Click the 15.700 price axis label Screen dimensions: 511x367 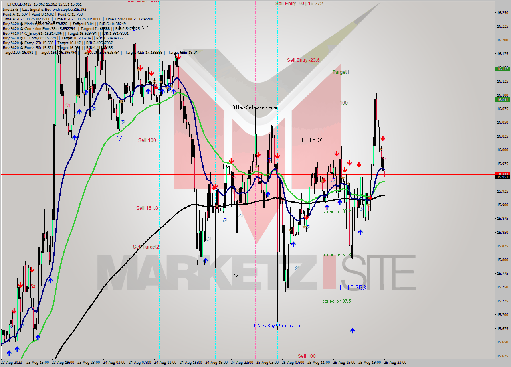[x=502, y=315]
